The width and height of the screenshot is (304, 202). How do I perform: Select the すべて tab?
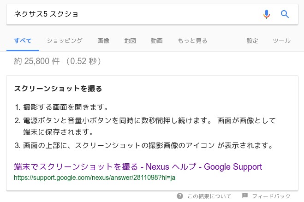23,41
